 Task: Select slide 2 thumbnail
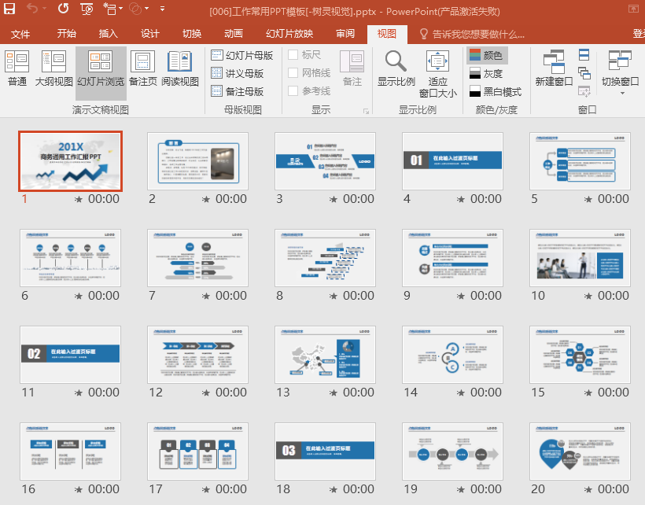tap(198, 160)
